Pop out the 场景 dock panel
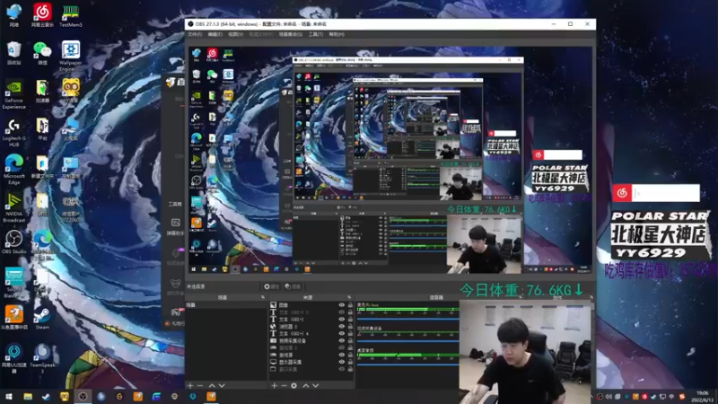This screenshot has height=404, width=718. click(263, 297)
